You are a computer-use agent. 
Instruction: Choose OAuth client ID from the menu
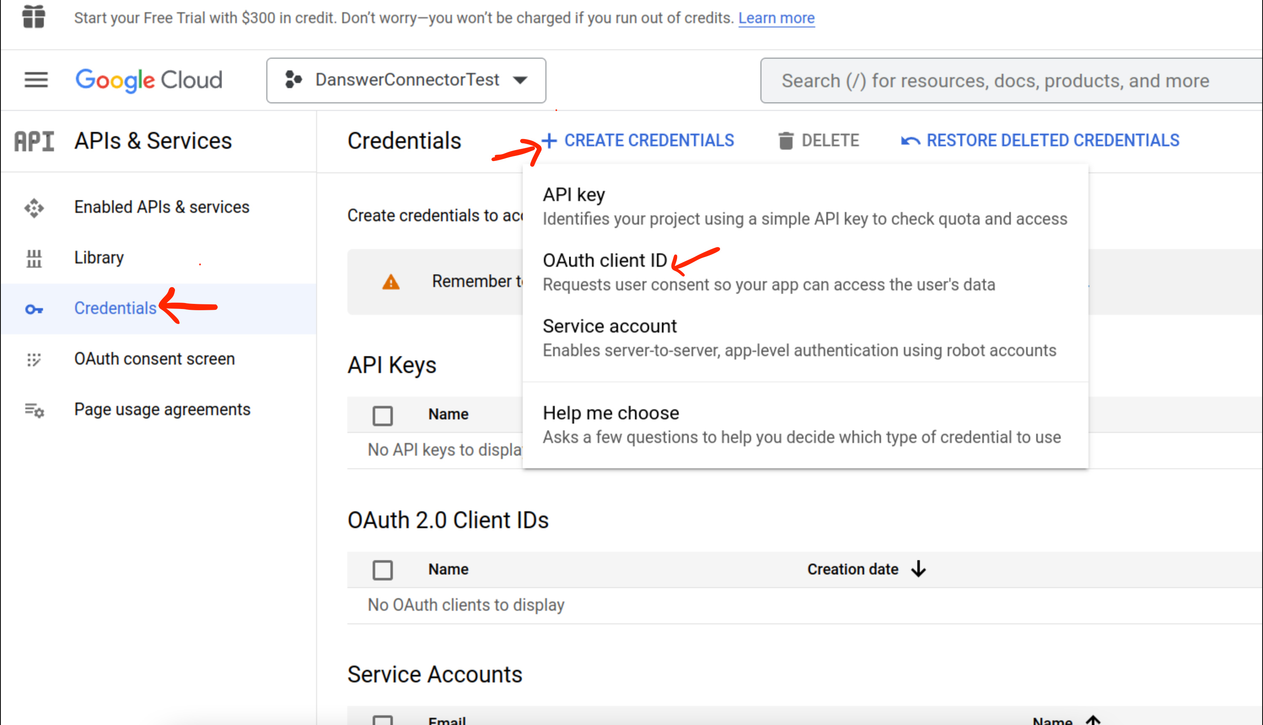(x=605, y=260)
